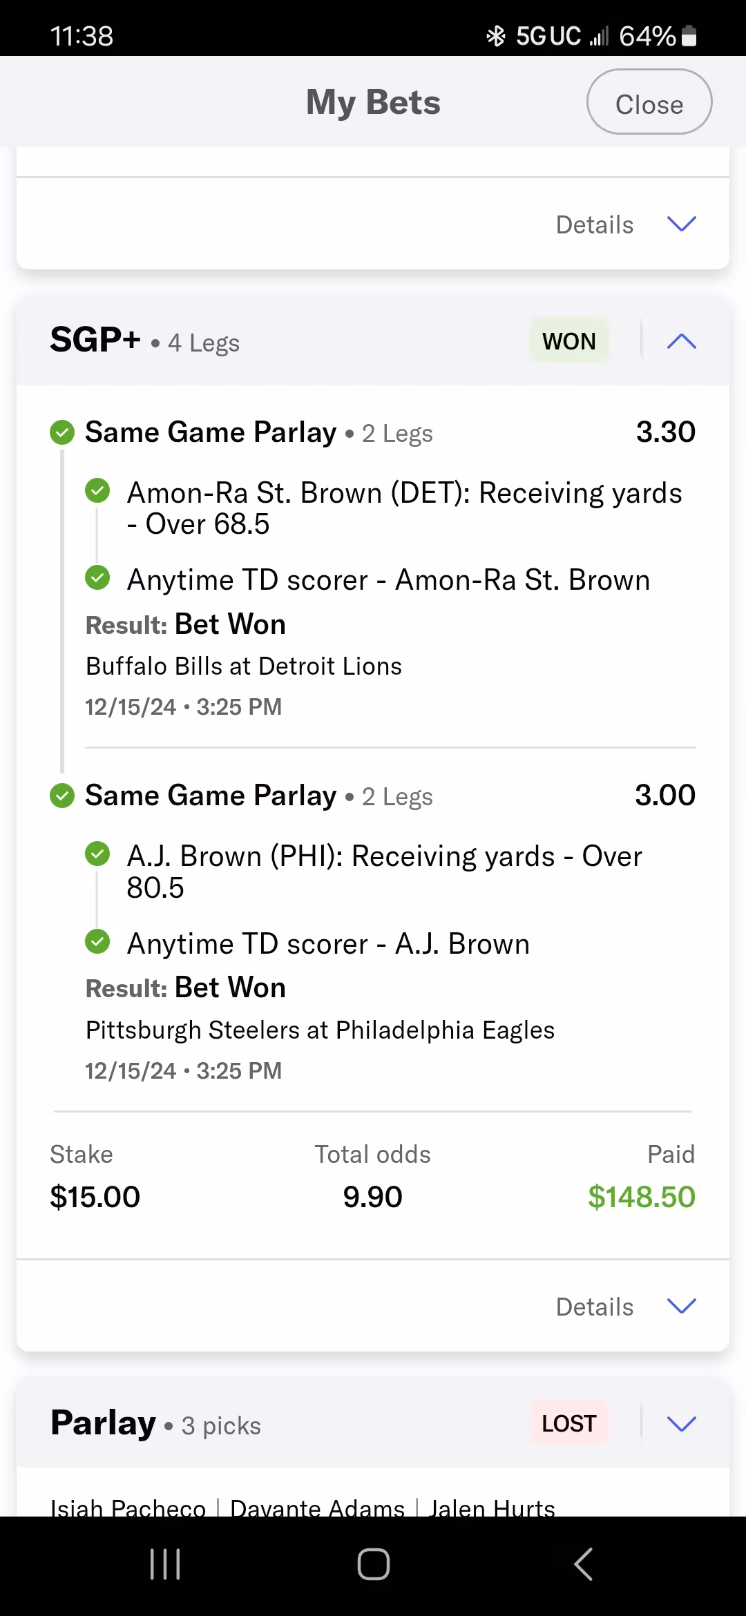746x1616 pixels.
Task: Open Android recent apps icon
Action: point(165,1564)
